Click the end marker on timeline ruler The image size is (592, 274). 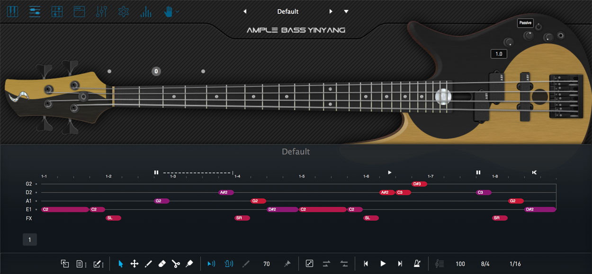[534, 172]
